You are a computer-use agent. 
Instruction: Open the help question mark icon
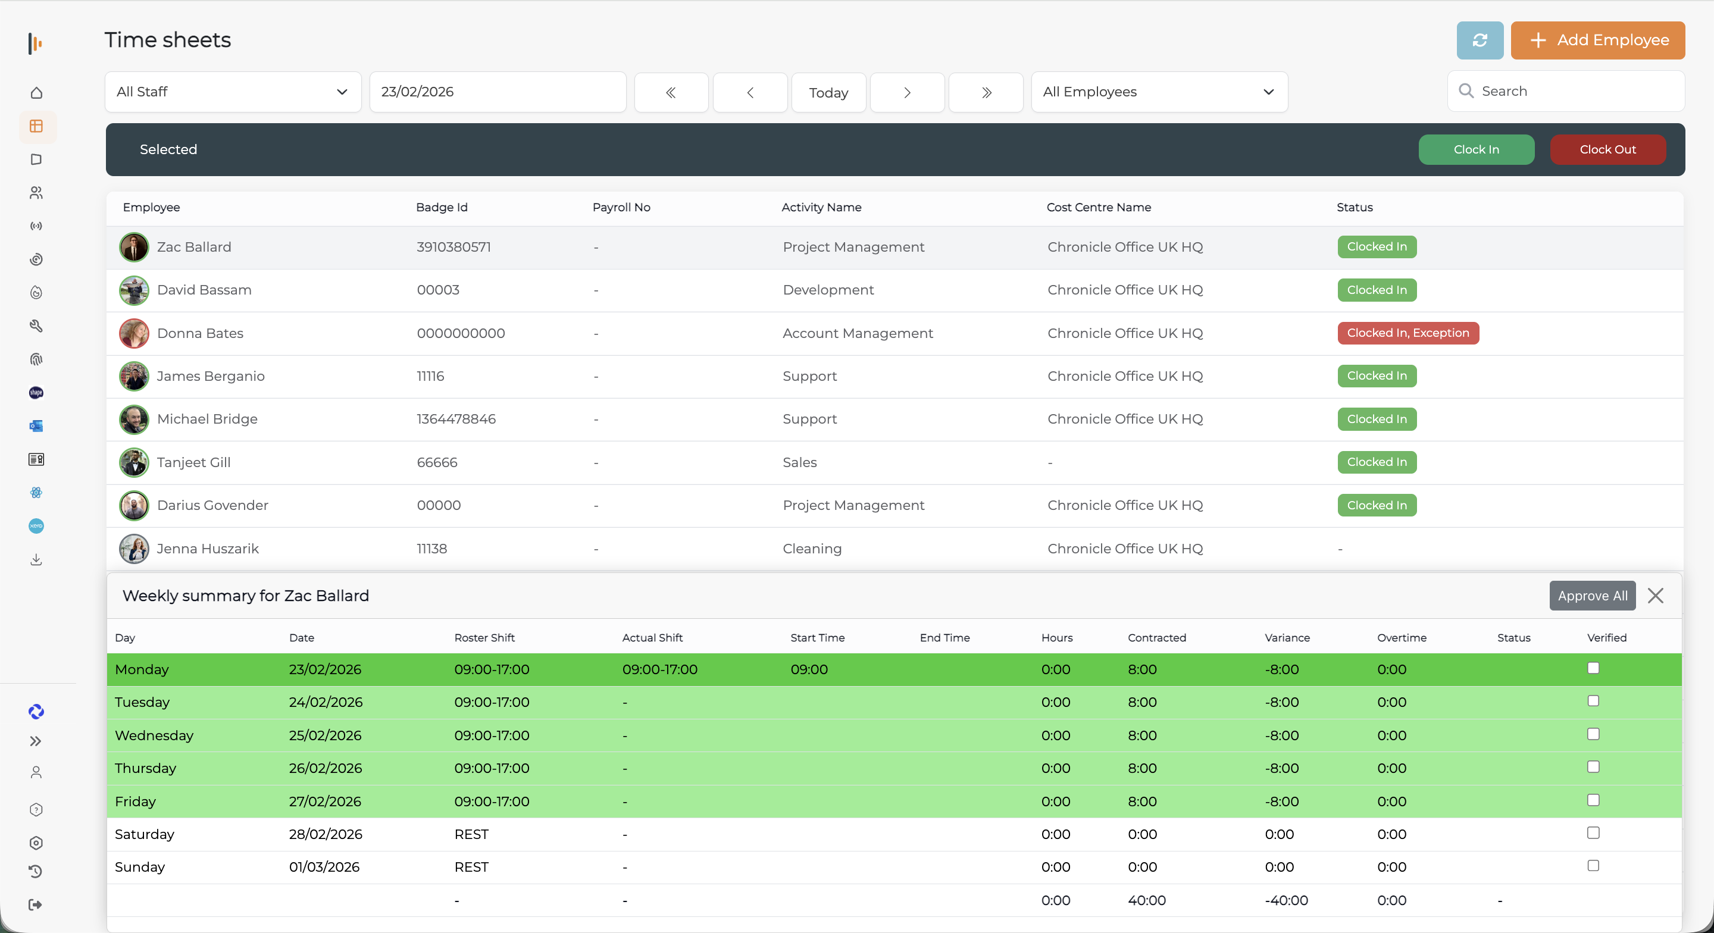click(36, 809)
